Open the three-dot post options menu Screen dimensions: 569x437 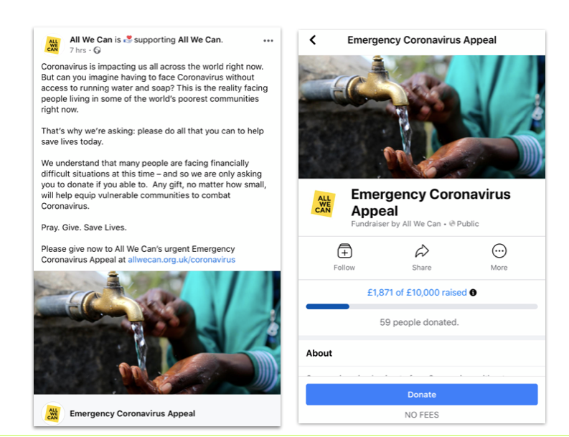coord(268,41)
